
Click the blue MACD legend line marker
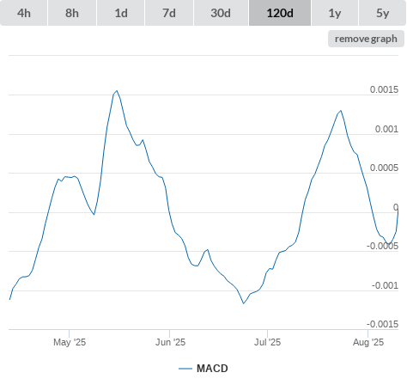point(185,369)
